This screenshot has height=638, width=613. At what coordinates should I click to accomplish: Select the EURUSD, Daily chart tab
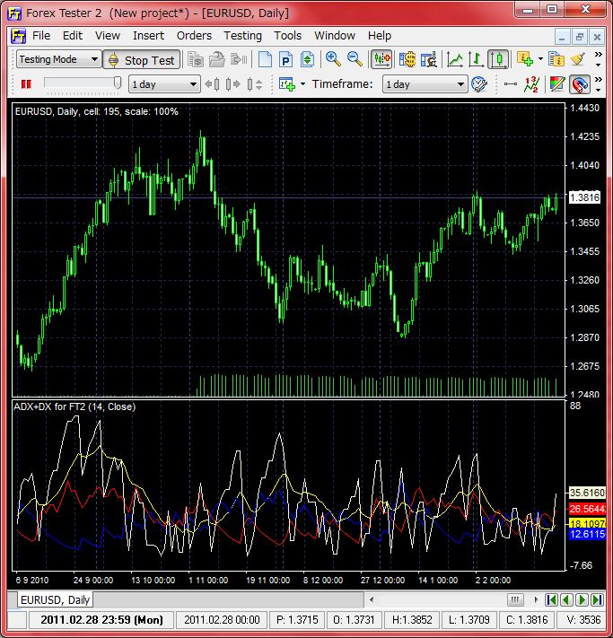point(55,599)
